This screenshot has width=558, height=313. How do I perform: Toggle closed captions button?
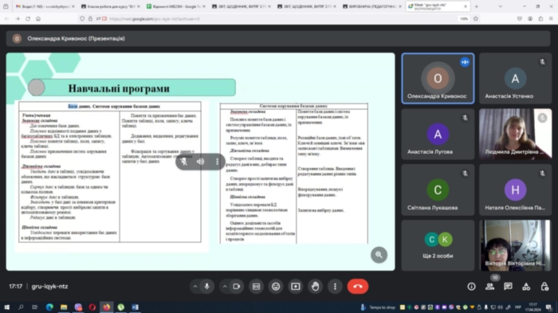(x=256, y=287)
